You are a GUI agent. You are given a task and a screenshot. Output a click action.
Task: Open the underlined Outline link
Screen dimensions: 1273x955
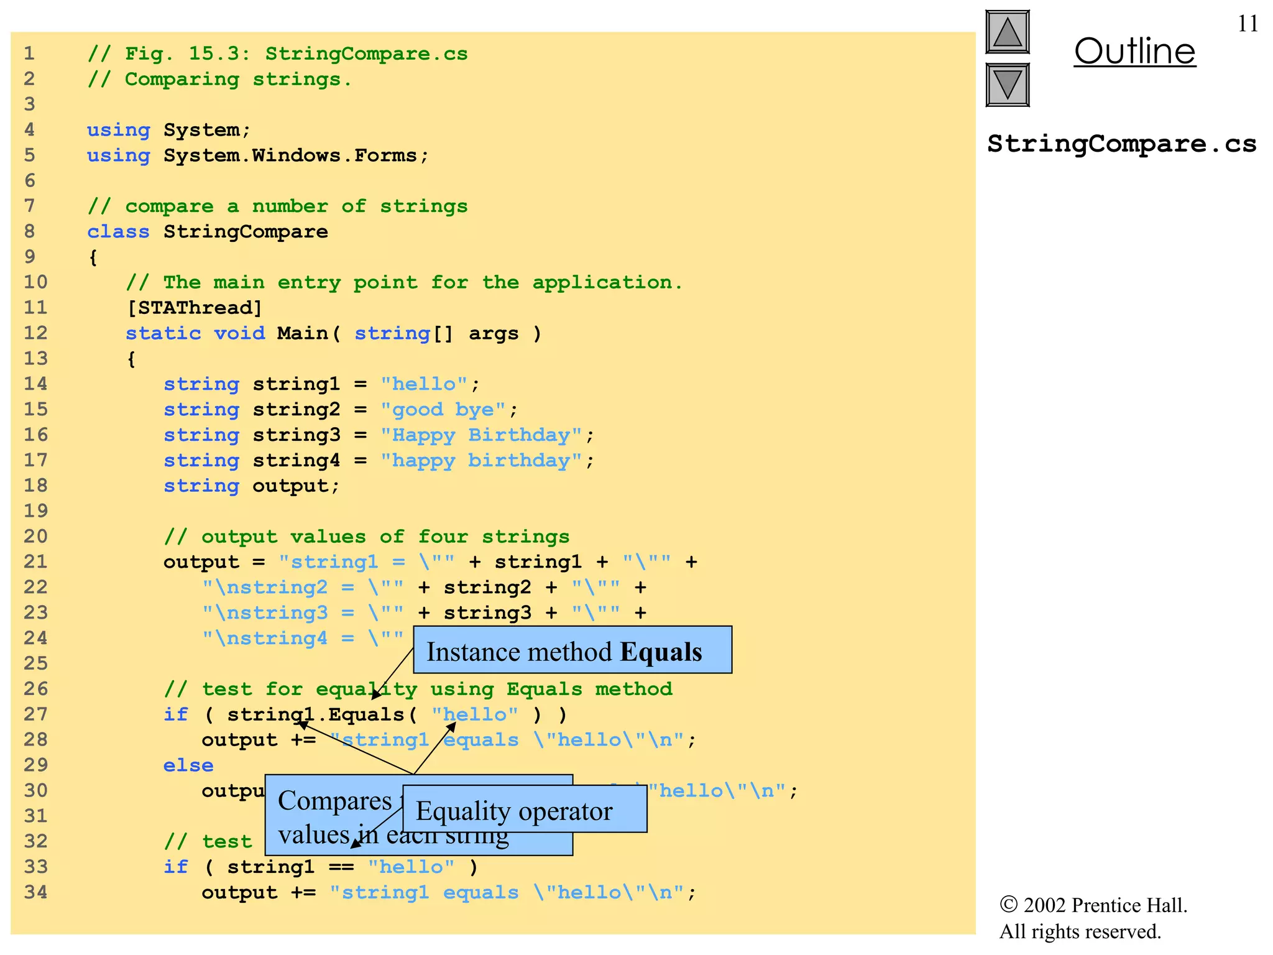(x=1134, y=51)
